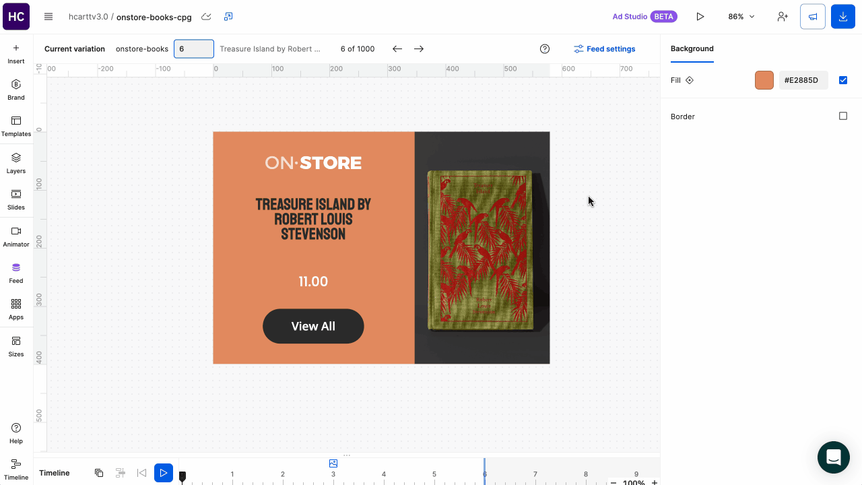This screenshot has height=485, width=862.
Task: Click the timeline playhead at start
Action: point(183,477)
